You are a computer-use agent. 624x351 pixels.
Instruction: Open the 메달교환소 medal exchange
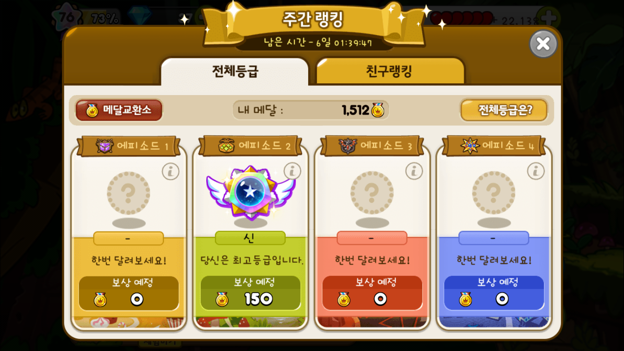pos(119,110)
